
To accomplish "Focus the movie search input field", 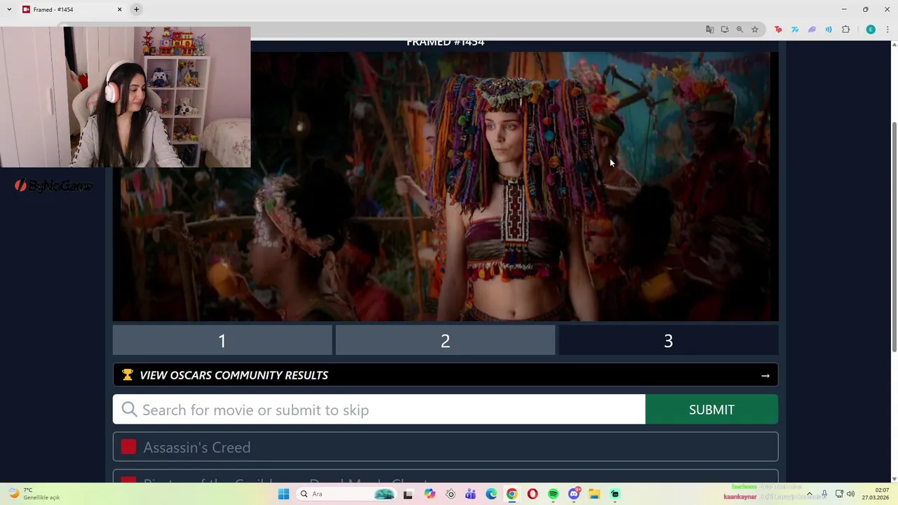I will 379,410.
